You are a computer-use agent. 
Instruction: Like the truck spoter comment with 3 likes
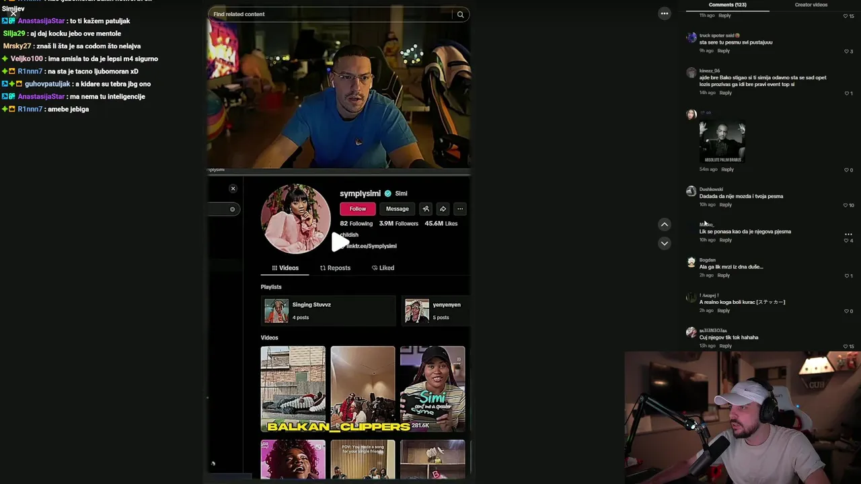846,51
